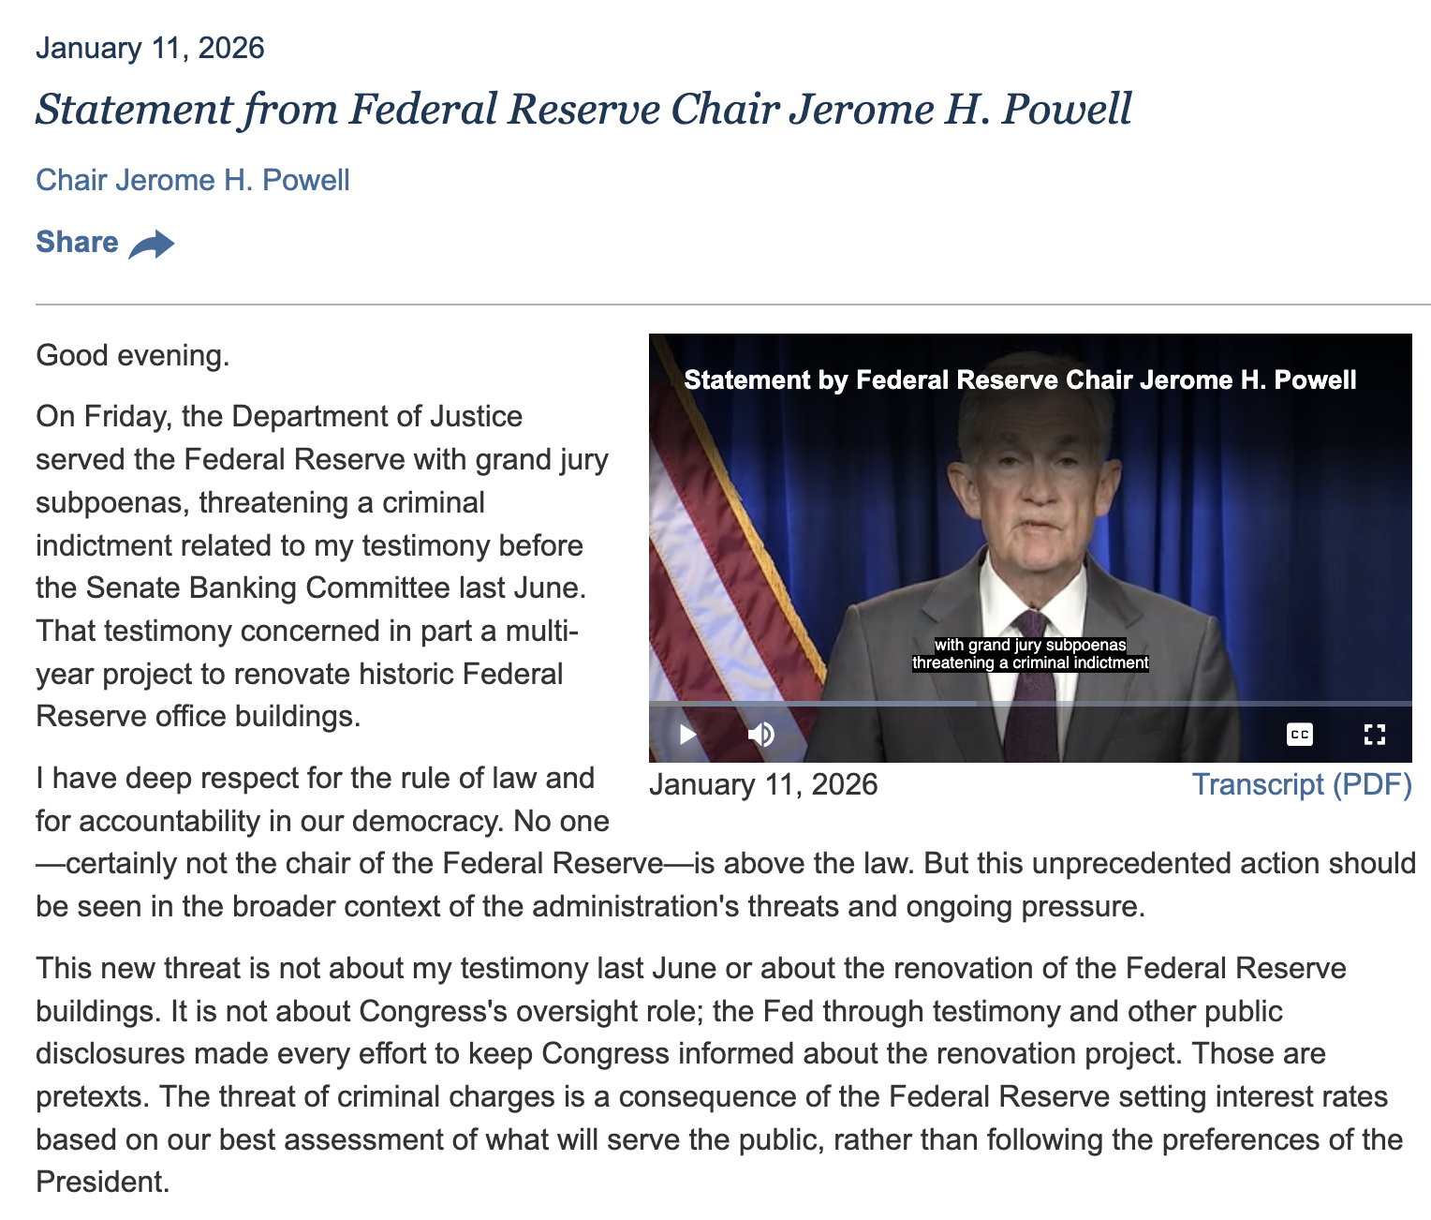
Task: Click the date beneath the video player
Action: point(763,784)
